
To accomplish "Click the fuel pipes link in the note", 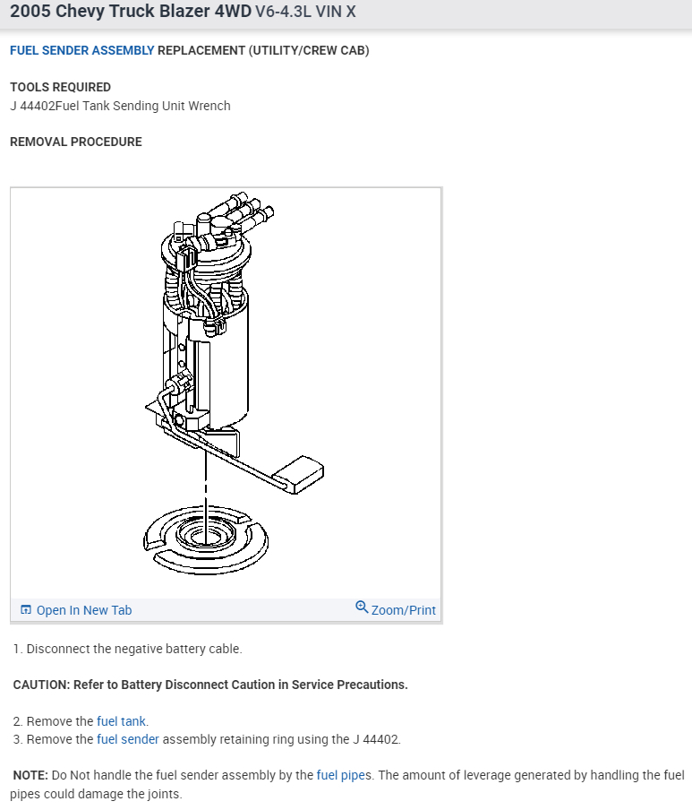I will [x=340, y=775].
